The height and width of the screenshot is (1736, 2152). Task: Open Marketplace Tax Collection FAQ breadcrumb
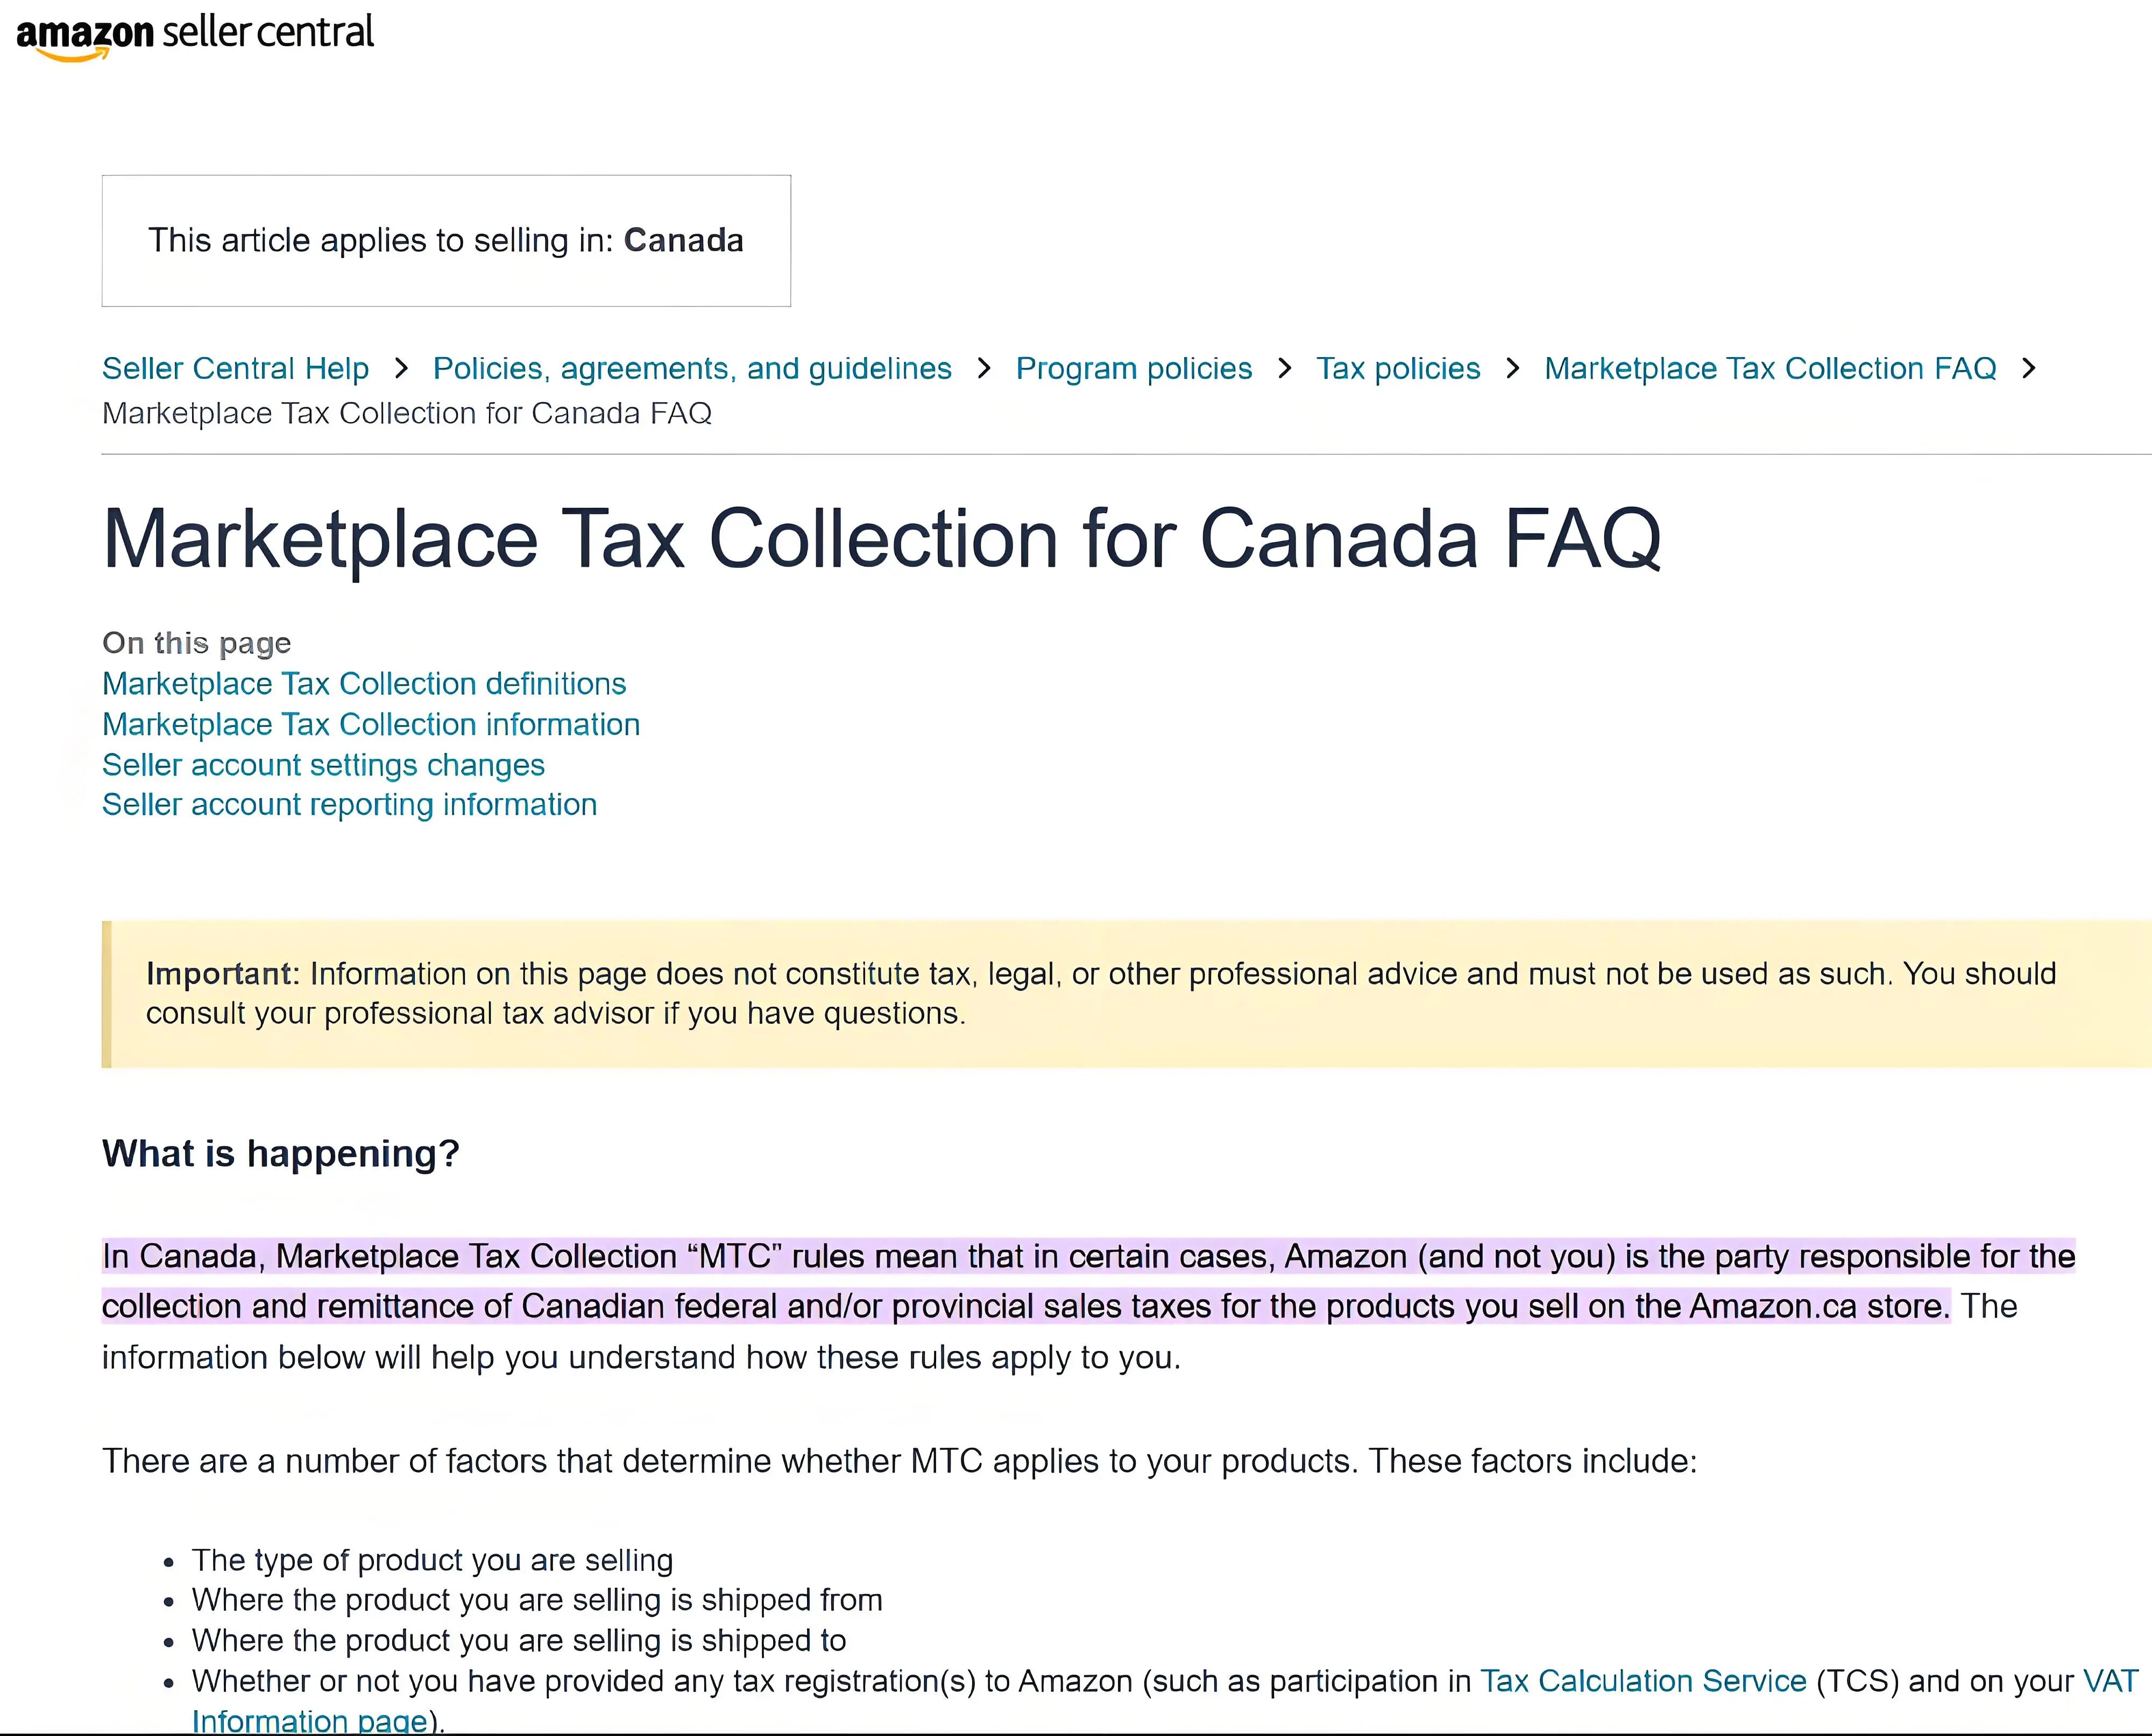click(x=1770, y=369)
